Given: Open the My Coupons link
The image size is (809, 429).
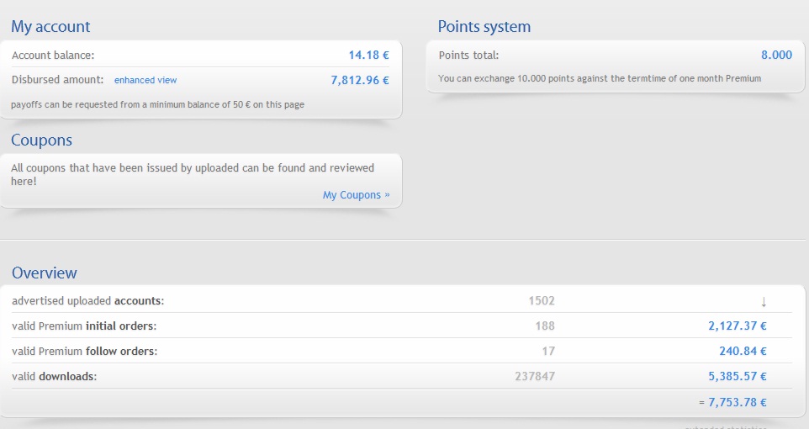Looking at the screenshot, I should point(356,195).
